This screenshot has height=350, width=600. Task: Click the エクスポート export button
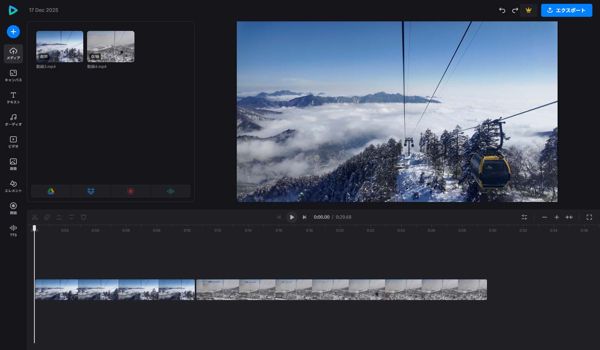[566, 10]
